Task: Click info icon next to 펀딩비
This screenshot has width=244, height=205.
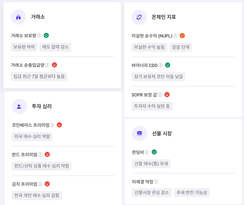Action: coord(147,152)
